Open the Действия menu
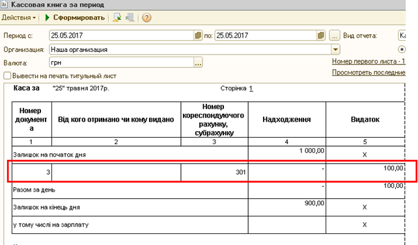Screen dimensions: 418x245 point(19,18)
